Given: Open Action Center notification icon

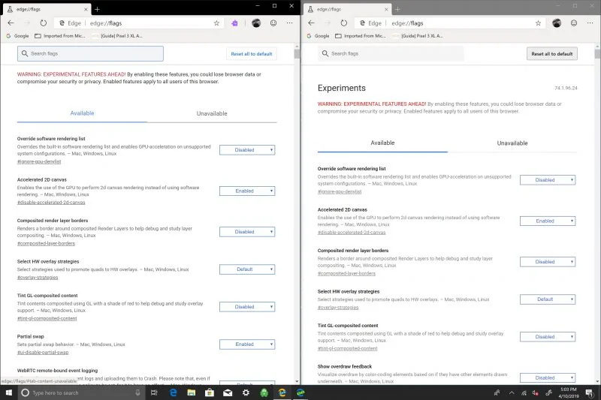Looking at the screenshot, I should [x=589, y=392].
